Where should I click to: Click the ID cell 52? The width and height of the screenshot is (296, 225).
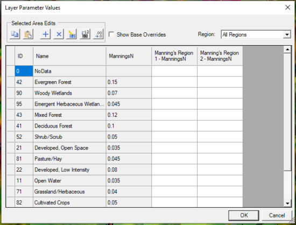(x=24, y=137)
